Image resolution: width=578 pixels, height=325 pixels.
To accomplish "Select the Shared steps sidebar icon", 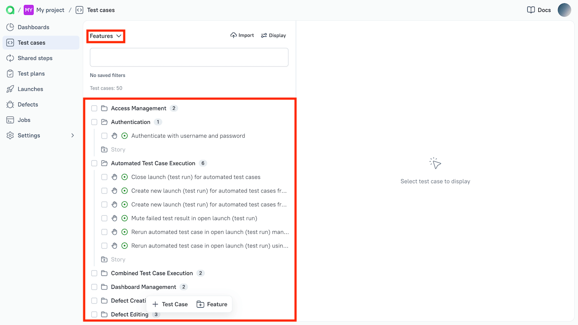I will click(x=9, y=58).
